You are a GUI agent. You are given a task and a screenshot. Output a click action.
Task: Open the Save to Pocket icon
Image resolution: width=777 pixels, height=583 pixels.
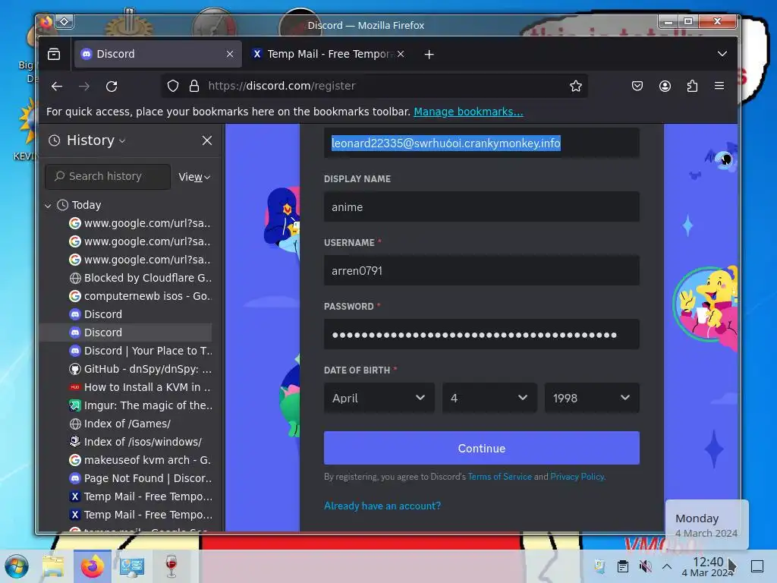637,86
